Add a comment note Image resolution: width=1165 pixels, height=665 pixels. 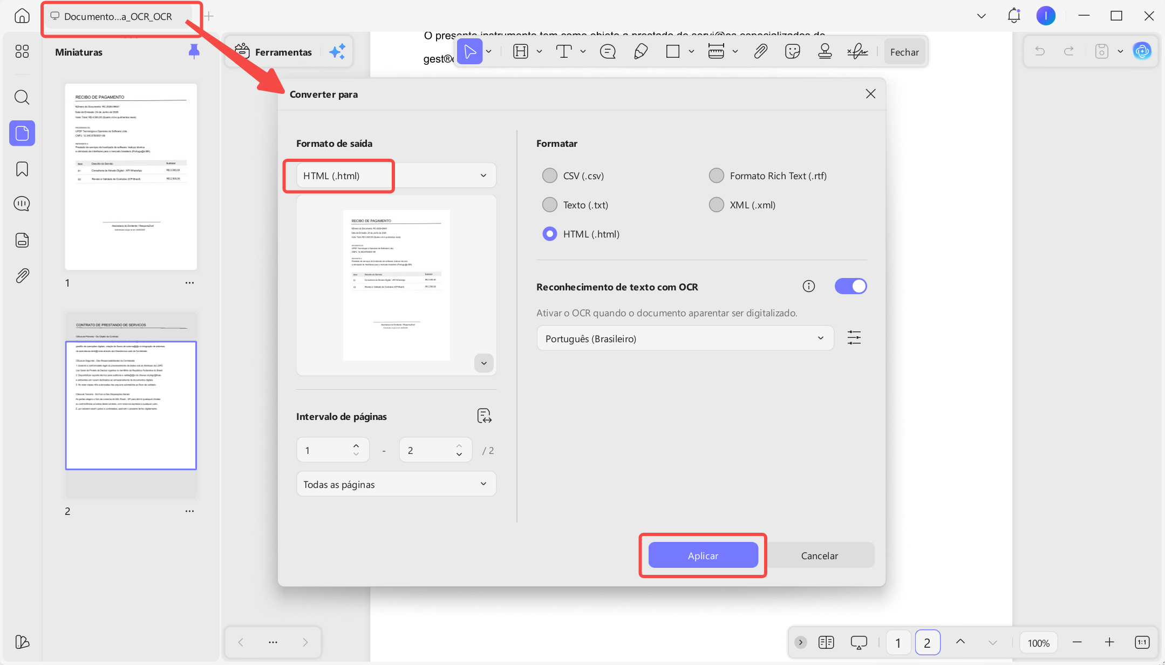tap(608, 52)
